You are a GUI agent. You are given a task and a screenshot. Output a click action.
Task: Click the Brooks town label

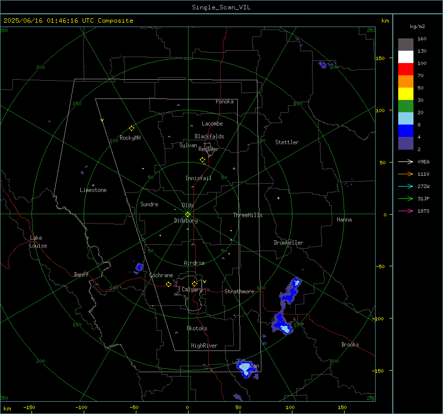tap(350, 345)
